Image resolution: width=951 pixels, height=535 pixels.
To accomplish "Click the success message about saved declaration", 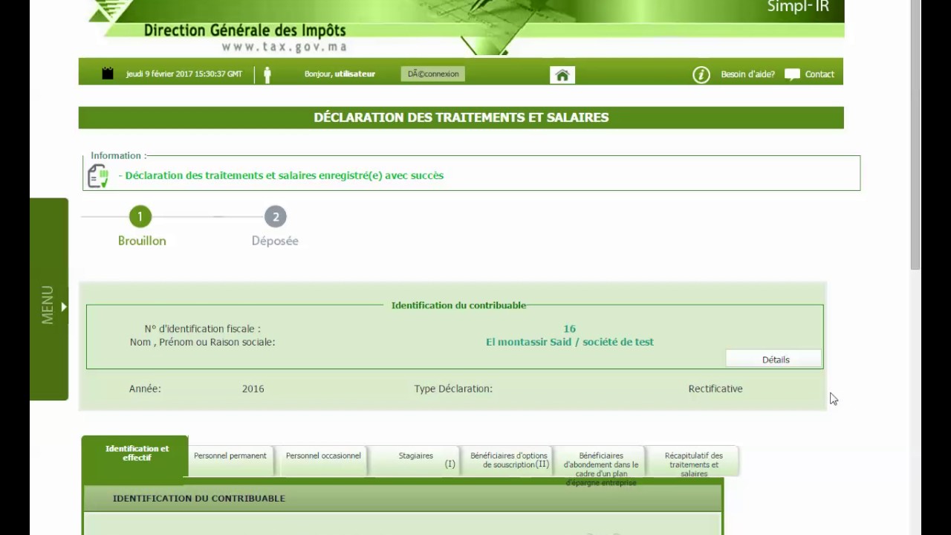I will tap(281, 175).
